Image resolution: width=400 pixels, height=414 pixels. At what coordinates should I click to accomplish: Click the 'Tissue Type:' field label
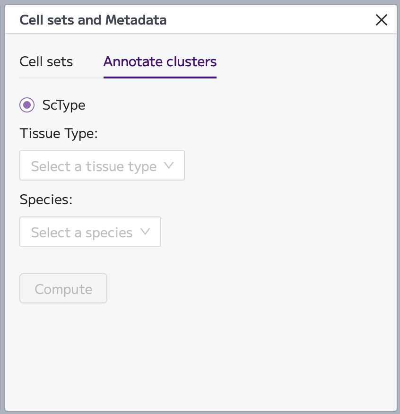tap(59, 133)
